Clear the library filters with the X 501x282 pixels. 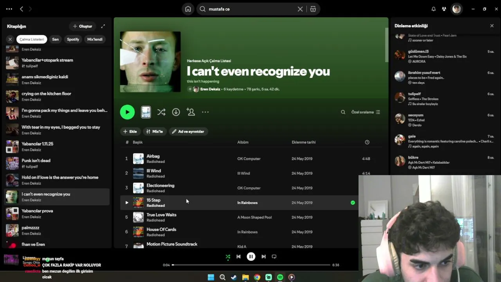point(10,39)
